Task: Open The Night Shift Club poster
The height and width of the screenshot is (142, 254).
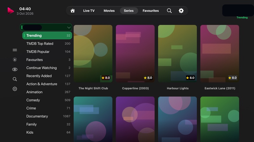Action: 93,54
